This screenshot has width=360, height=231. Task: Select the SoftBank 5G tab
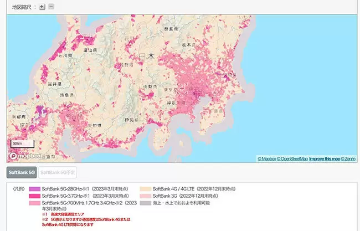pyautogui.click(x=22, y=172)
